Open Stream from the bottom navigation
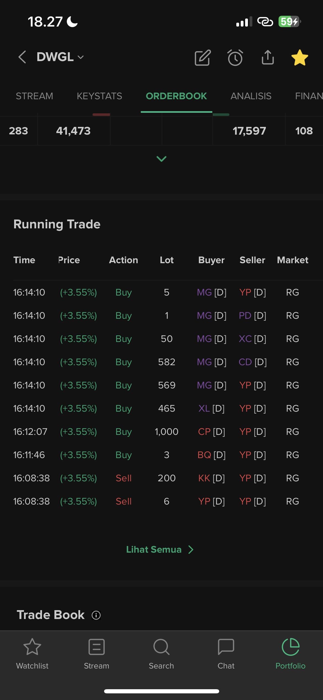 pos(97,654)
